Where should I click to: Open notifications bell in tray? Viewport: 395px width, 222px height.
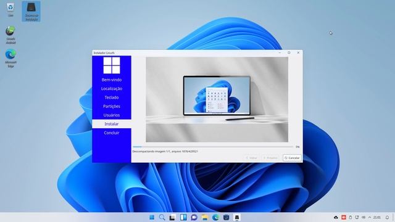tap(387, 217)
